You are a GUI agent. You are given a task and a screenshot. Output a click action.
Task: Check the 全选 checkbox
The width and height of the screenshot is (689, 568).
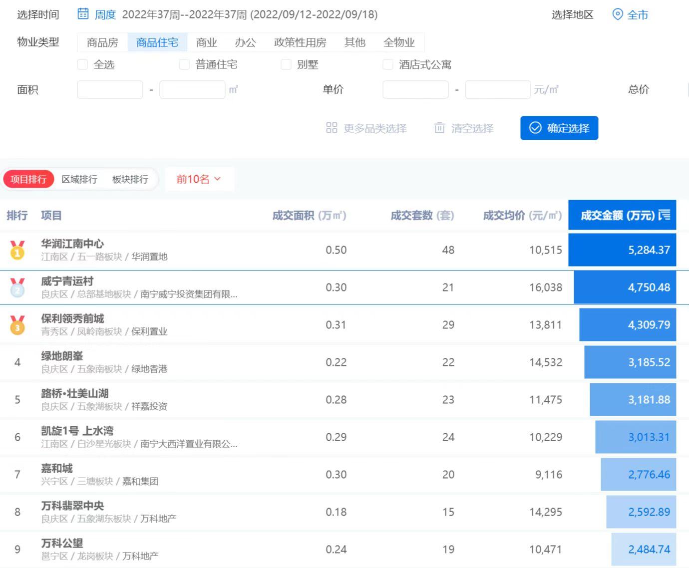coord(83,64)
